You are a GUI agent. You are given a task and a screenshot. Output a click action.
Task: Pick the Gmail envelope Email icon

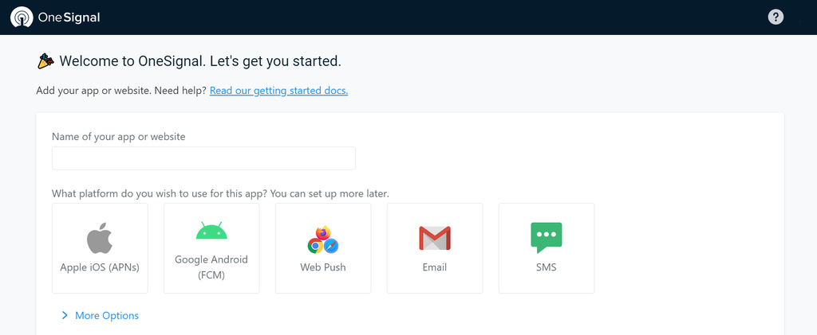coord(435,238)
